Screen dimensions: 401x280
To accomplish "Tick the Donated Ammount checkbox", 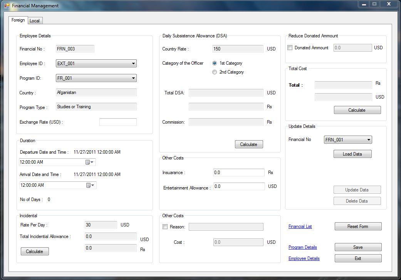I will click(x=290, y=47).
